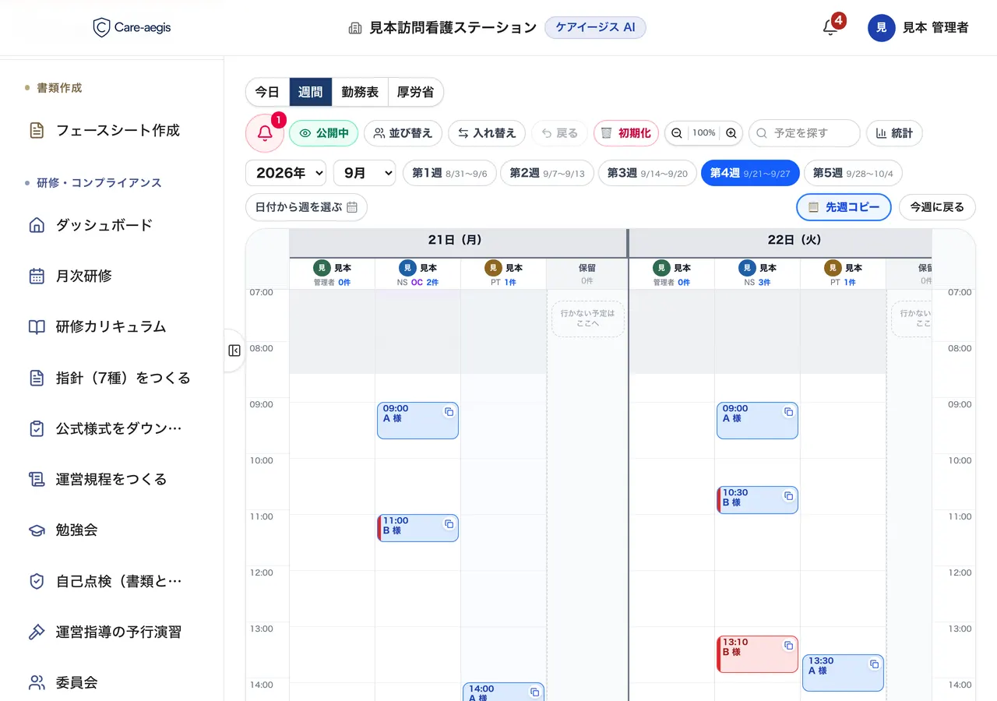Screen dimensions: 997x701
Task: Click the 月次研修 calendar icon
Action: [x=37, y=276]
